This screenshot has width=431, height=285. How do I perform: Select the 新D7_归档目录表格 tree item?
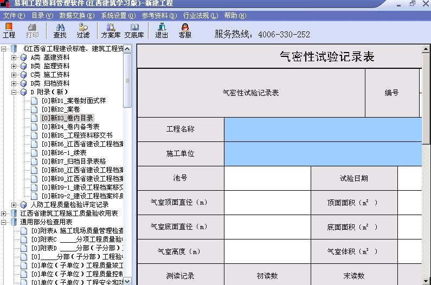pyautogui.click(x=73, y=161)
